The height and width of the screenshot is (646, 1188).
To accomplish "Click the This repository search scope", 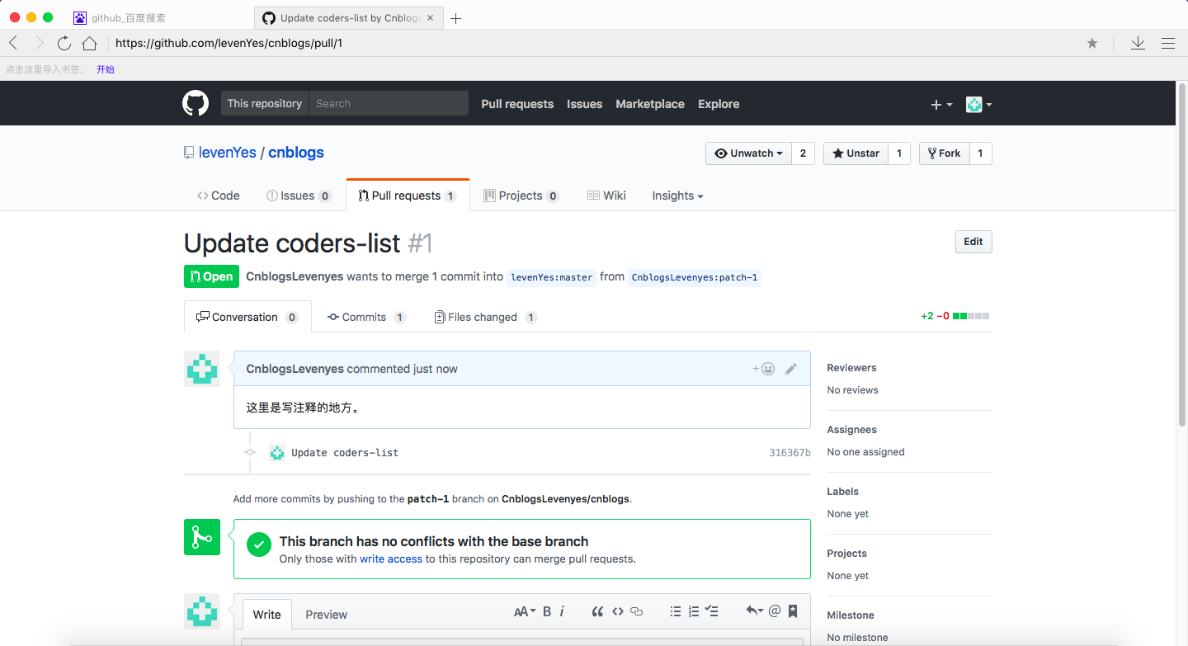I will click(264, 103).
